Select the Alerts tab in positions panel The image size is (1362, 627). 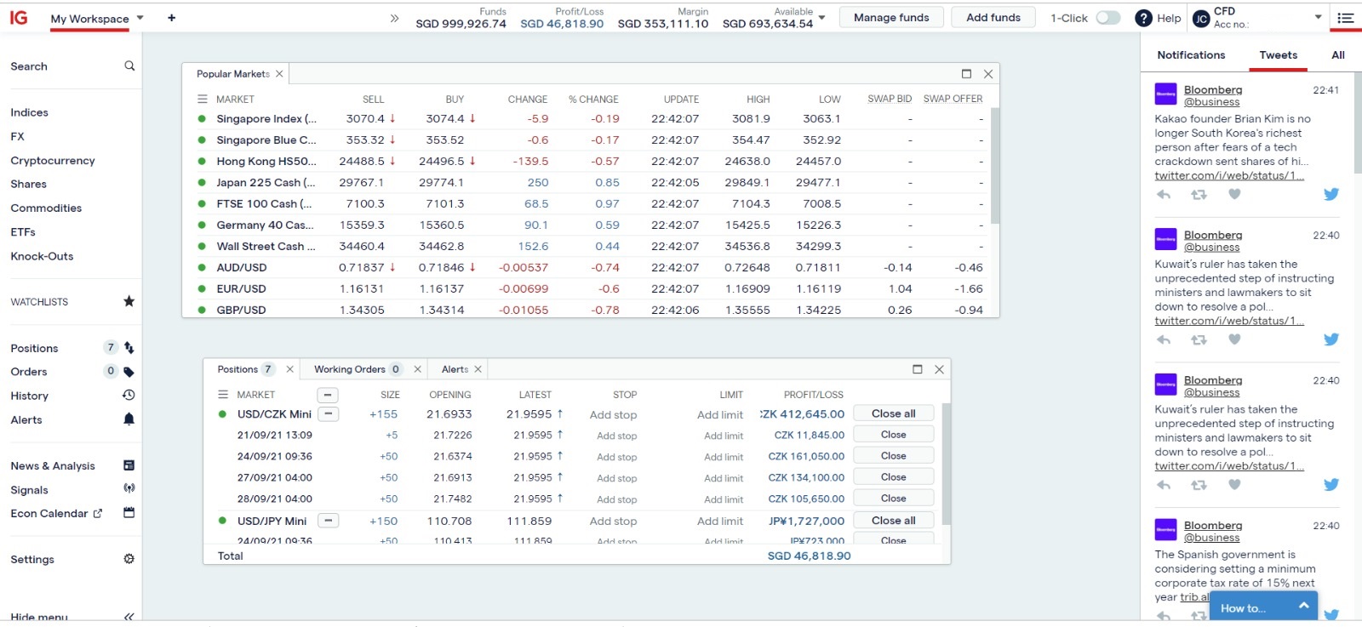tap(455, 369)
